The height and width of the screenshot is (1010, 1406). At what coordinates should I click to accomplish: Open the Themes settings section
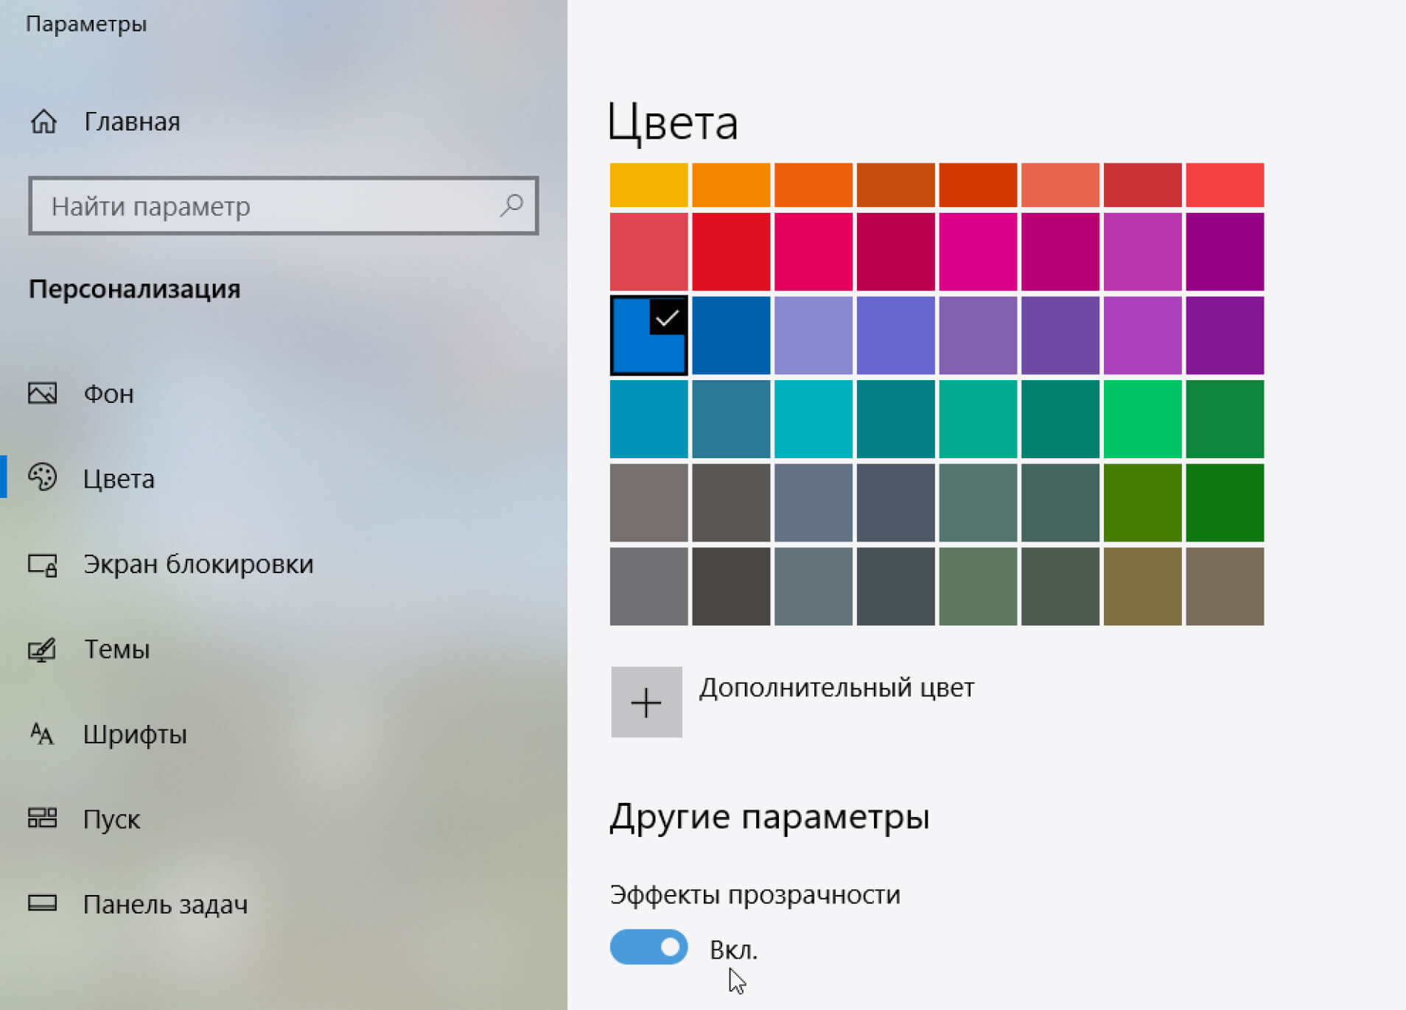pyautogui.click(x=116, y=649)
